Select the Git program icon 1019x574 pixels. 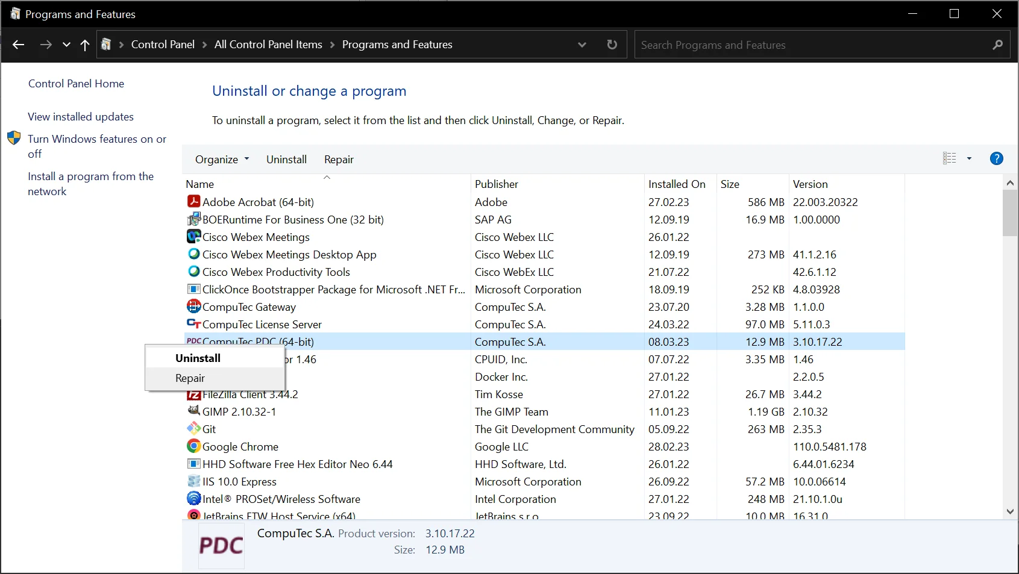[x=193, y=429]
